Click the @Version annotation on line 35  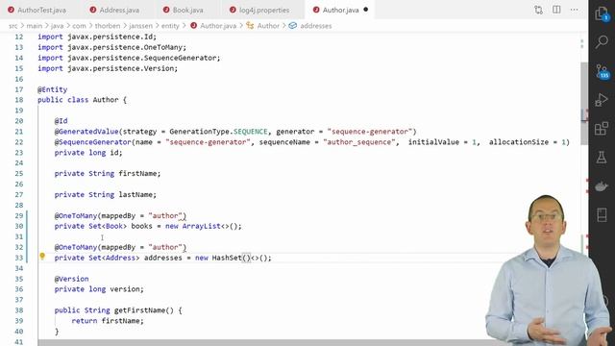(x=71, y=279)
